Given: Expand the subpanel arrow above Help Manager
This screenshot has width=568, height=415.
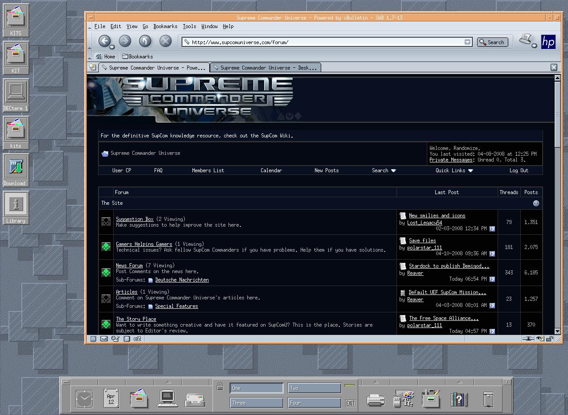Looking at the screenshot, I should click(x=459, y=382).
